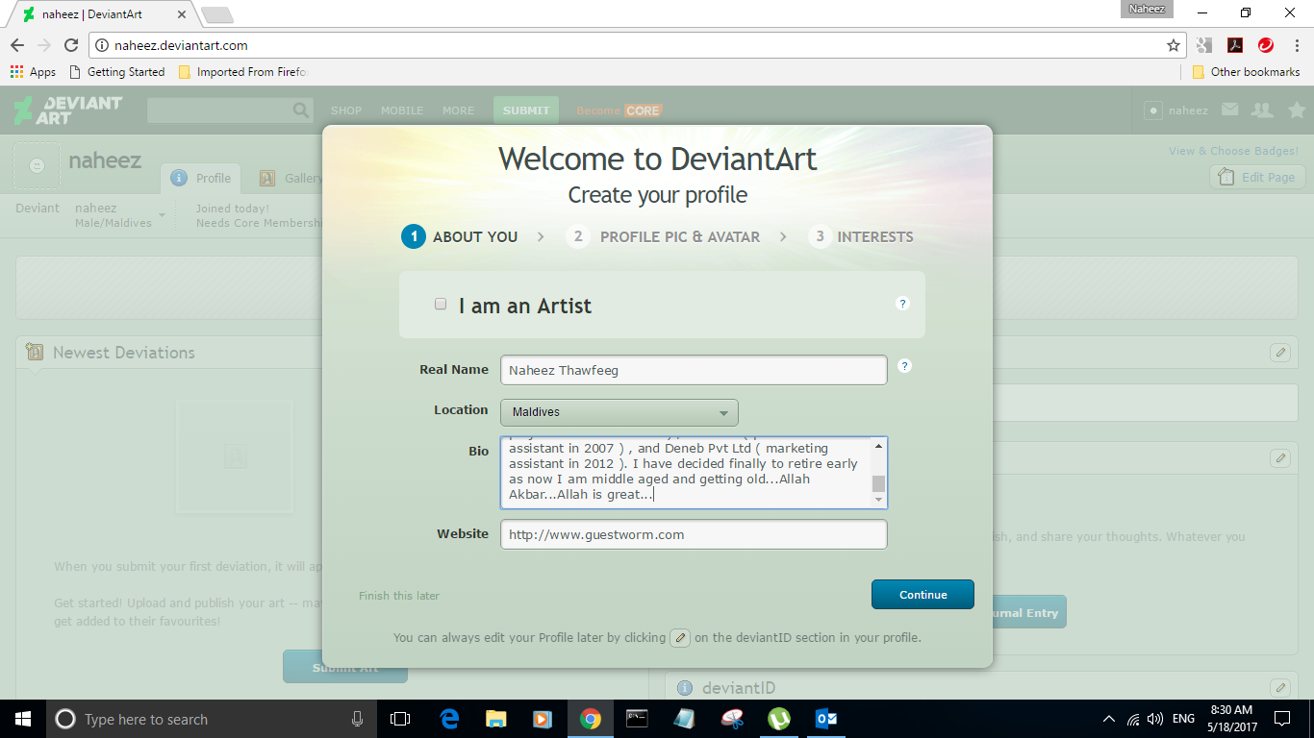This screenshot has height=738, width=1314.
Task: Open the Apps bookmark shortcut
Action: tap(33, 72)
